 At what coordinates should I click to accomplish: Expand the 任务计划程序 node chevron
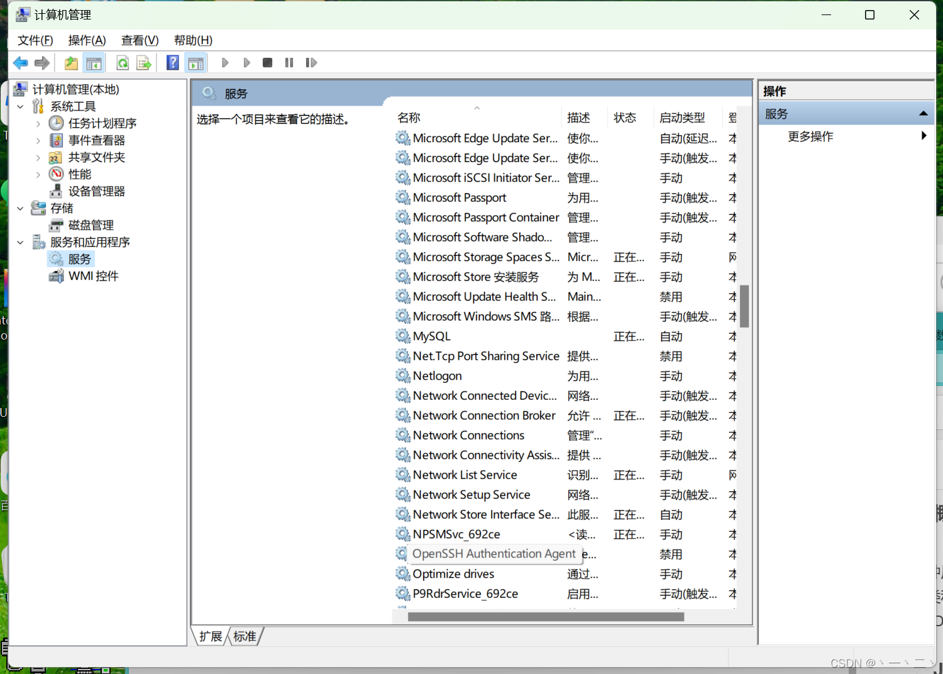tap(38, 123)
